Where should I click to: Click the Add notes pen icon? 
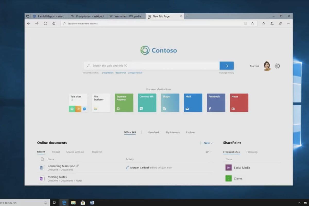click(x=272, y=23)
